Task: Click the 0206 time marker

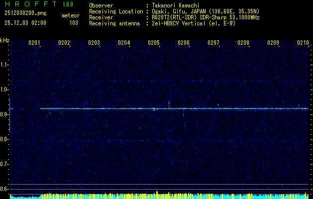Action: (x=184, y=43)
